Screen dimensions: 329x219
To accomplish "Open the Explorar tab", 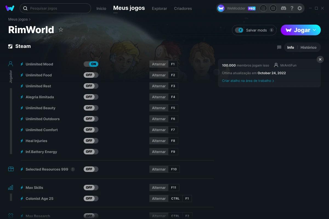I will point(159,8).
